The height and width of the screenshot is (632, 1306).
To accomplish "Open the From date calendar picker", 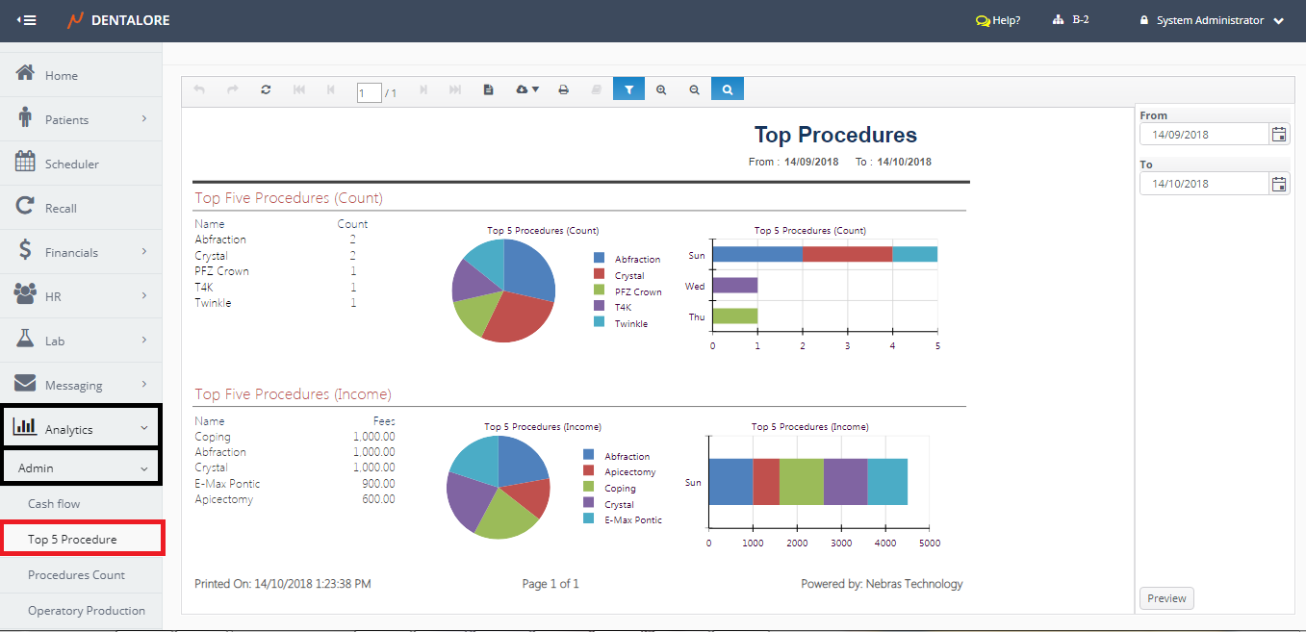I will (1278, 135).
